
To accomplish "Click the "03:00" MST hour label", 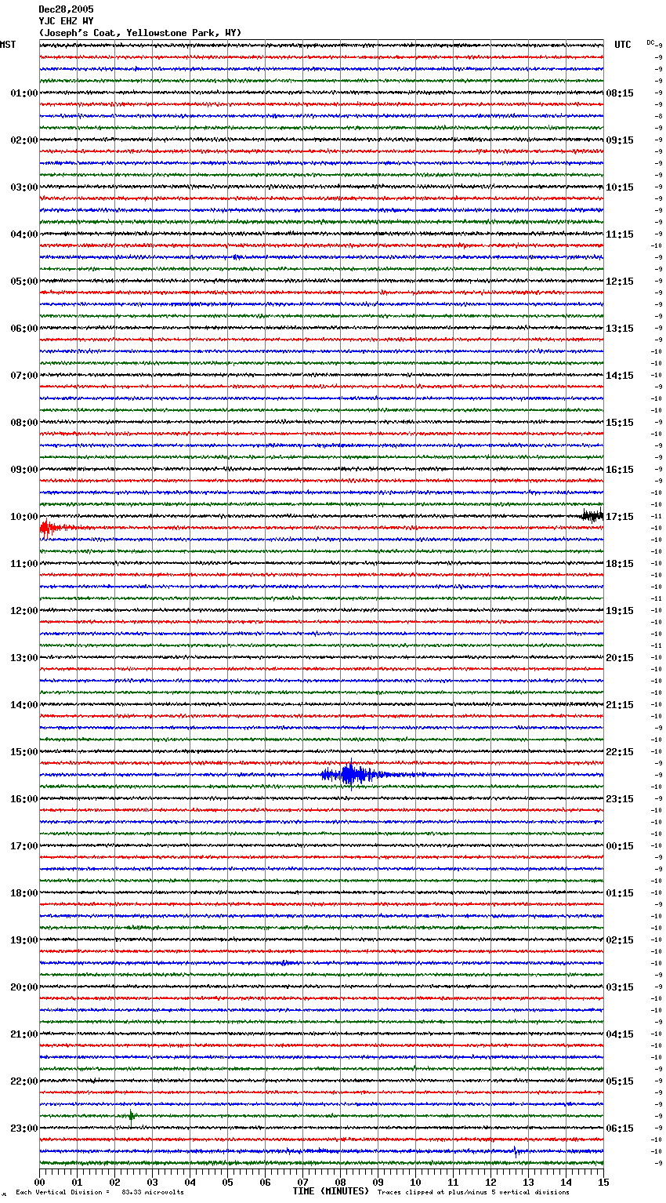I will (24, 187).
